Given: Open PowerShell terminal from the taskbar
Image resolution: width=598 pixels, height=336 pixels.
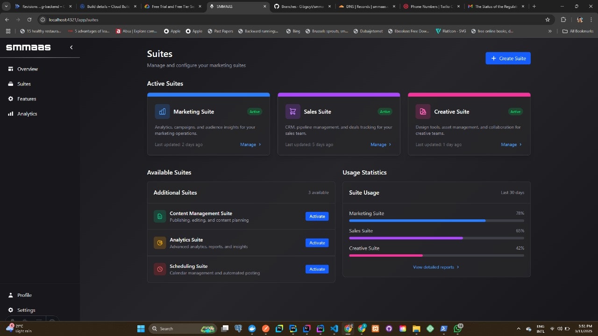Looking at the screenshot, I should [x=444, y=329].
